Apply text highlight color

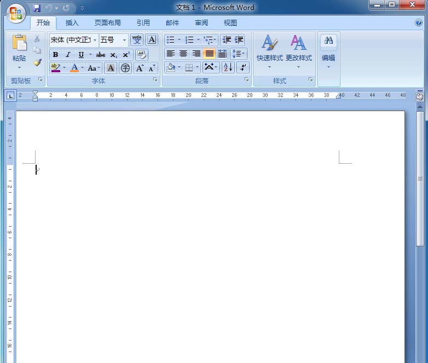(56, 68)
